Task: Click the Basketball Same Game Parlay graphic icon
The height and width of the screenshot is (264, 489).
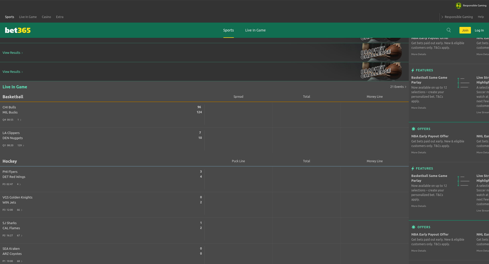Action: tap(463, 83)
